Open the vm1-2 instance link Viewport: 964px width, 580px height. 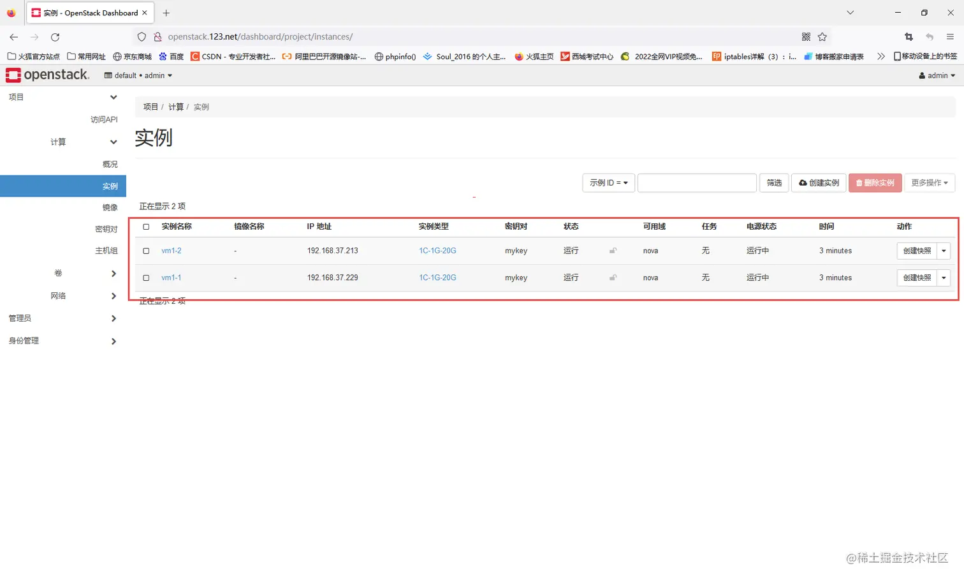pyautogui.click(x=172, y=251)
